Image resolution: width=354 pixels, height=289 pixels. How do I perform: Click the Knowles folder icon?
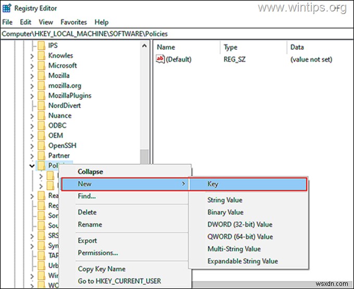tap(42, 56)
